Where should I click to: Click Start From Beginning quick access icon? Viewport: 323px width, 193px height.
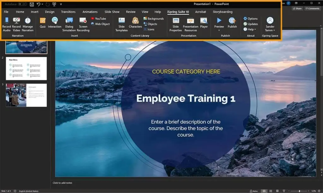(54, 4)
